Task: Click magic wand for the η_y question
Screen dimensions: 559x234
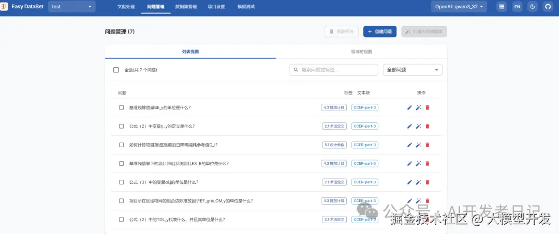Action: [419, 126]
